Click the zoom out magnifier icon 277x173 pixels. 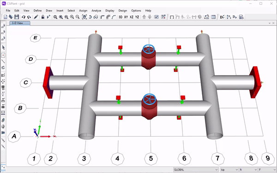coord(78,17)
